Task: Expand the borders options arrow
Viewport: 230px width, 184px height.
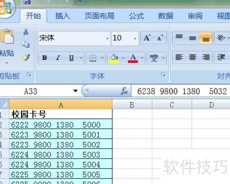Action: 102,58
